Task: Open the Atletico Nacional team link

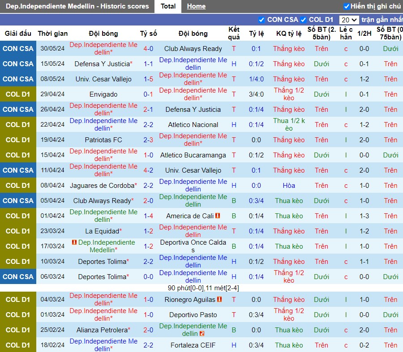Action: [193, 124]
